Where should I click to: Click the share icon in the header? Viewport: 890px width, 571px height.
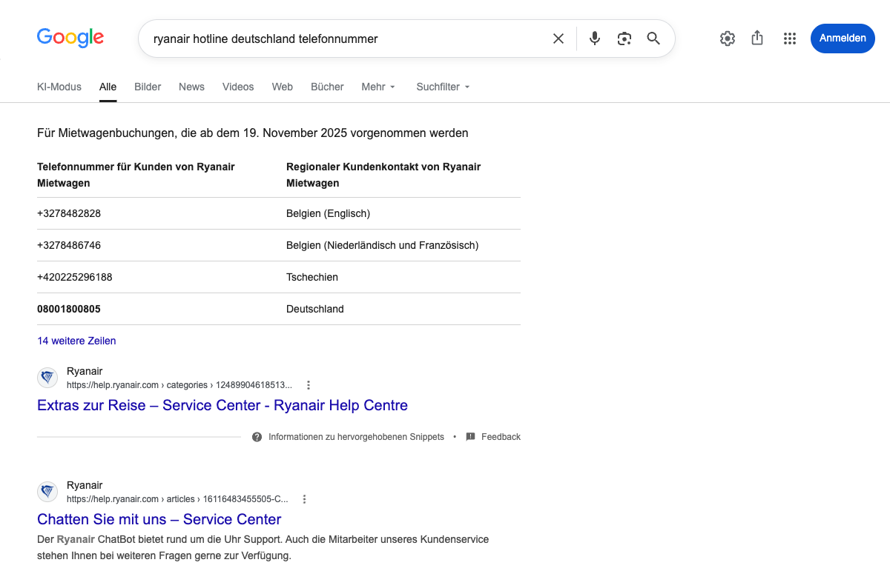click(x=757, y=38)
